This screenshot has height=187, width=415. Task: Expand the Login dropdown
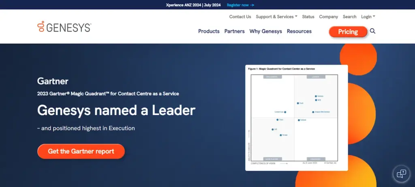click(368, 17)
